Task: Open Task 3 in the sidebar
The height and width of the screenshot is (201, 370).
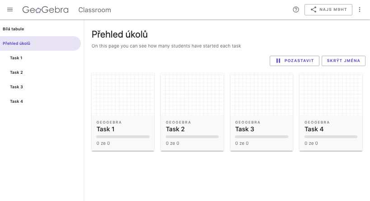Action: pos(40,87)
